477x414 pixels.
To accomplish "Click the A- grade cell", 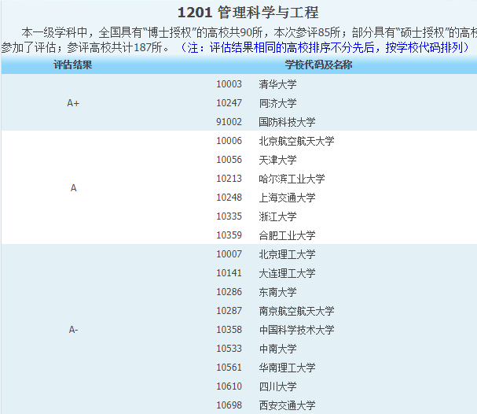I will pyautogui.click(x=73, y=330).
